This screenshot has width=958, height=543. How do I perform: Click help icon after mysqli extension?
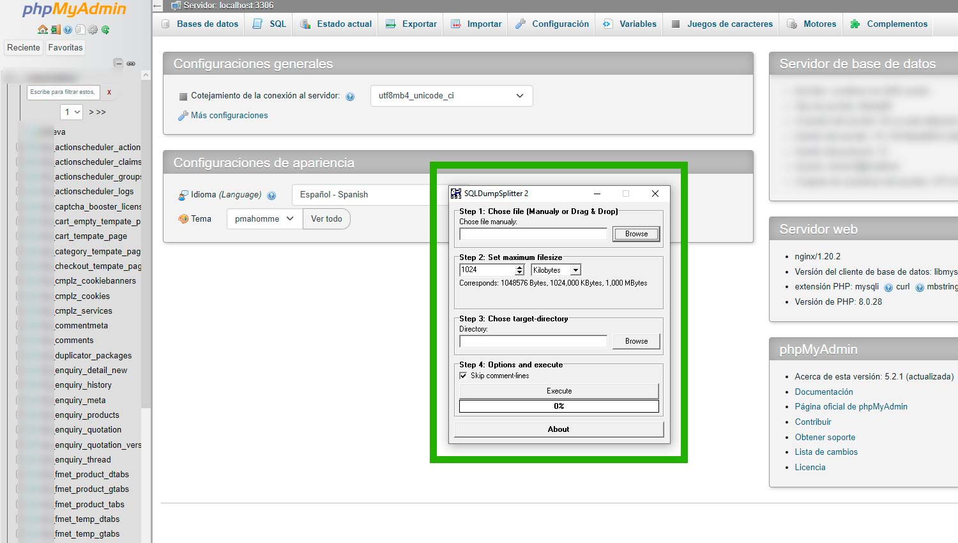[888, 287]
